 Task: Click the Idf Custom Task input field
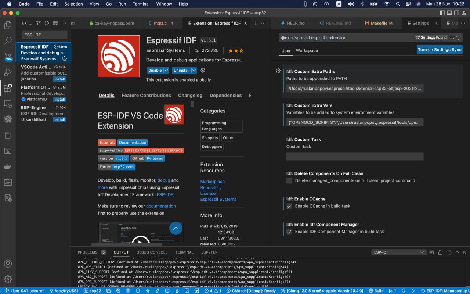tap(355, 156)
